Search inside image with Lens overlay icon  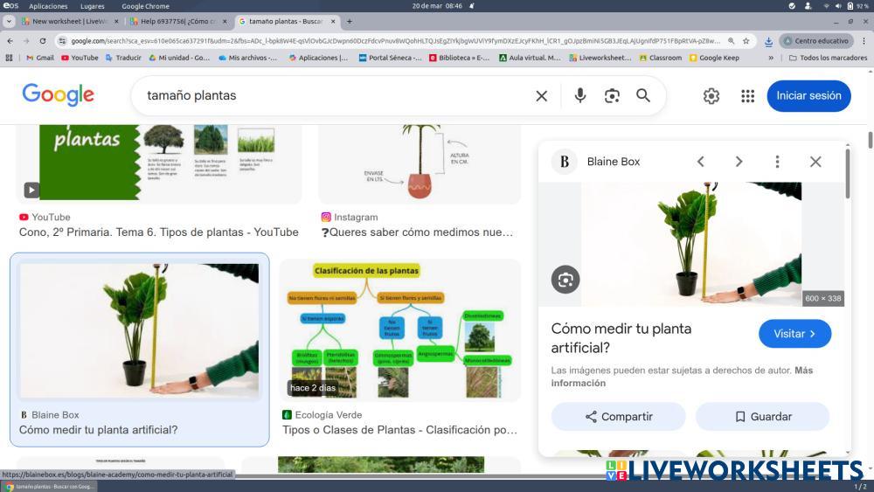point(565,279)
